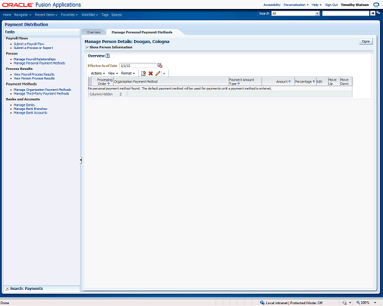Open the Navigator menu
383x306 pixels.
coord(23,14)
